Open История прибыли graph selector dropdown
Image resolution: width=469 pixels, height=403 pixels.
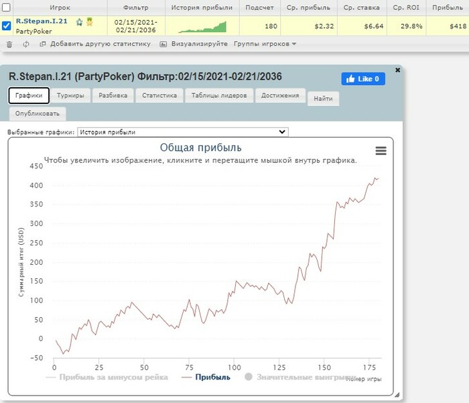183,132
